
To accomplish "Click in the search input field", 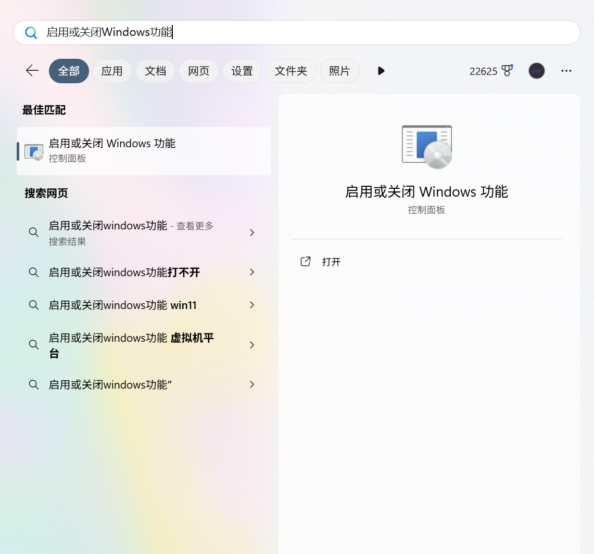I will click(x=297, y=33).
